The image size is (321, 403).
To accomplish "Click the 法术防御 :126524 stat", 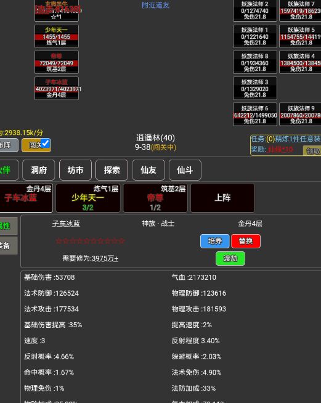I will 51,293.
